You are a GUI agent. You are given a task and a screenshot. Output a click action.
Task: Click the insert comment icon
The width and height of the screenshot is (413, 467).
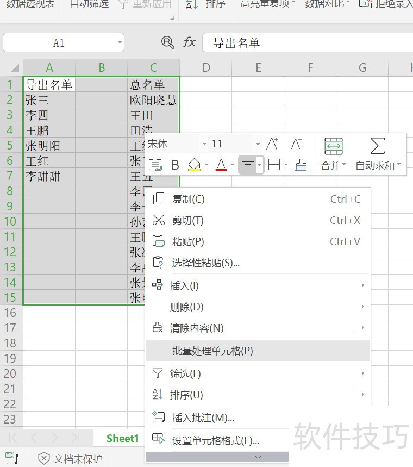pos(158,418)
